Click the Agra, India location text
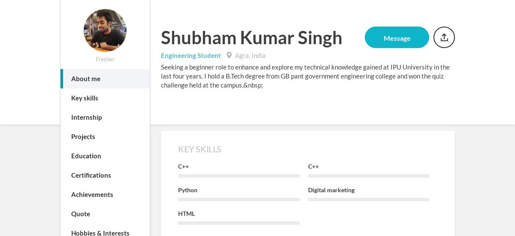 (250, 55)
